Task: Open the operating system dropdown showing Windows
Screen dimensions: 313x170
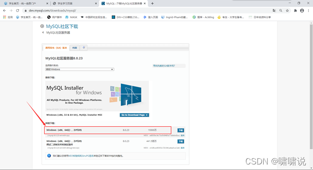Action: [80, 69]
